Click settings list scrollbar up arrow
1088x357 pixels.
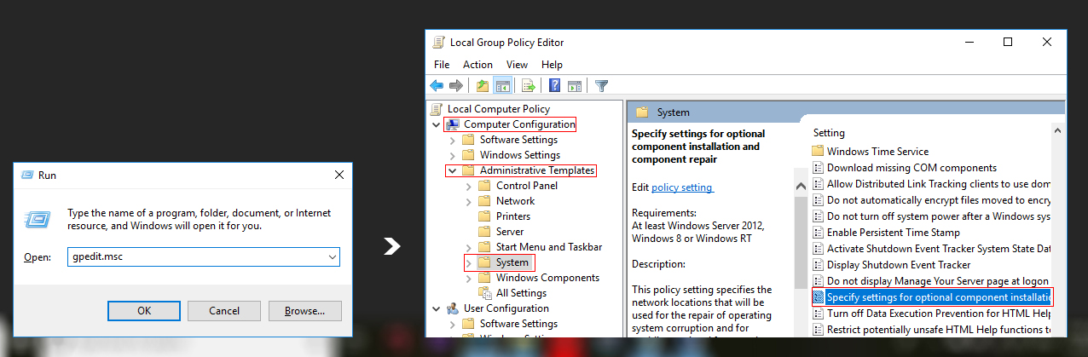click(1058, 131)
